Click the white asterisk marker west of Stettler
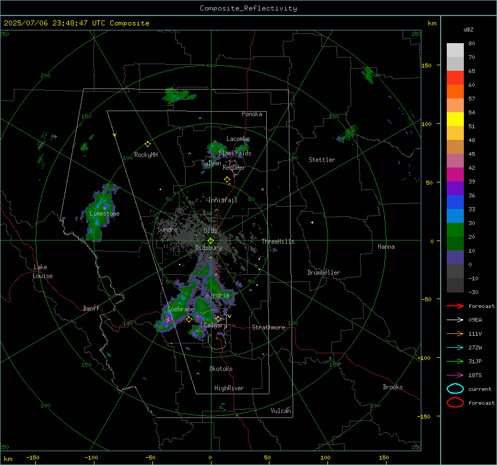This screenshot has width=497, height=465. (262, 190)
